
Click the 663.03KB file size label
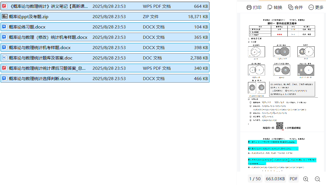275,179
